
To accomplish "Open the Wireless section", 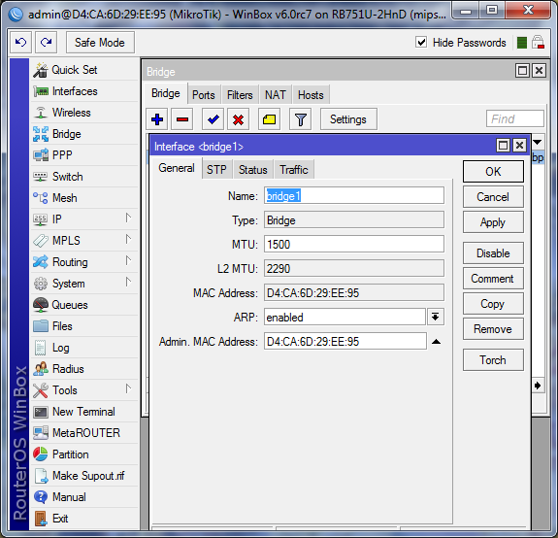I will point(84,113).
